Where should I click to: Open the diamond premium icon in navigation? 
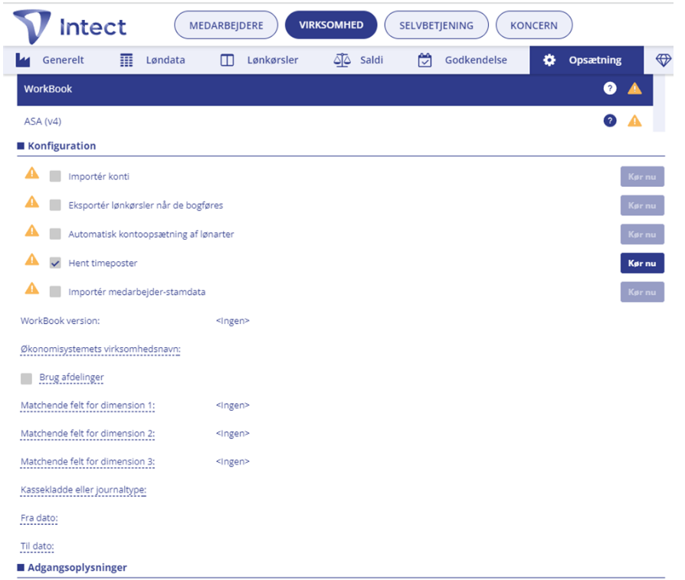(663, 61)
